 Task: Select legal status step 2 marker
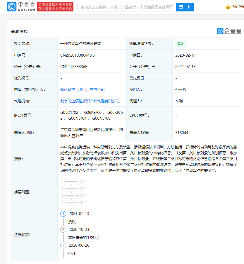tap(63, 229)
